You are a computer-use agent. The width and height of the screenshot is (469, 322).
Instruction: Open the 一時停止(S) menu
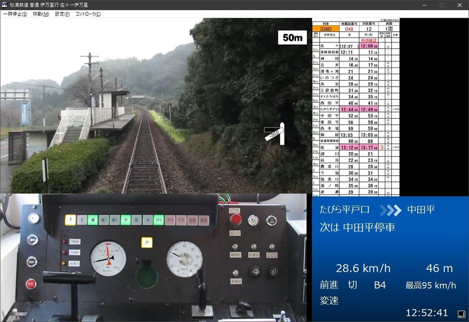point(15,14)
